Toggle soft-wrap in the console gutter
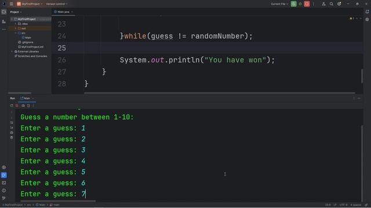 [x=12, y=122]
